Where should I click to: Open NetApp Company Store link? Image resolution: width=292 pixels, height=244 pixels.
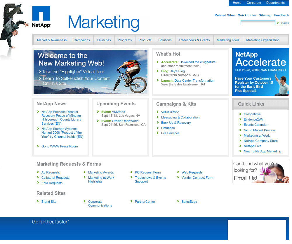pos(260,141)
